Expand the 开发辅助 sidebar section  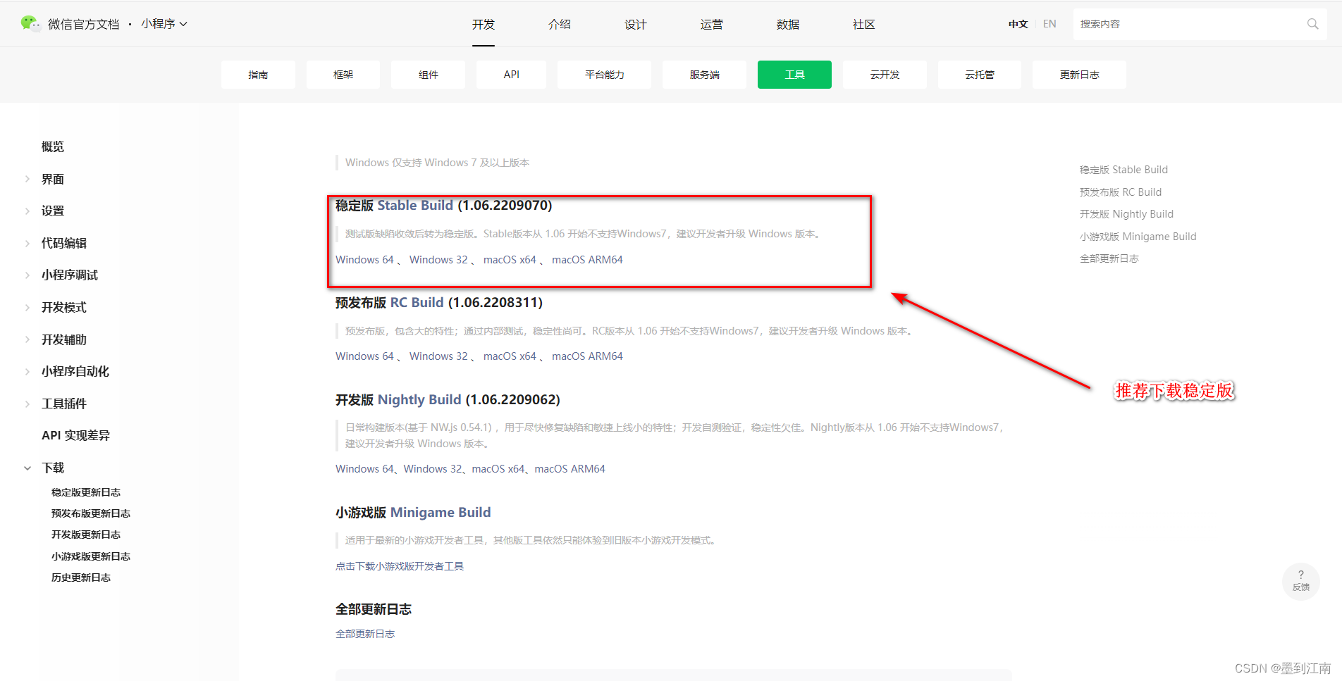27,339
